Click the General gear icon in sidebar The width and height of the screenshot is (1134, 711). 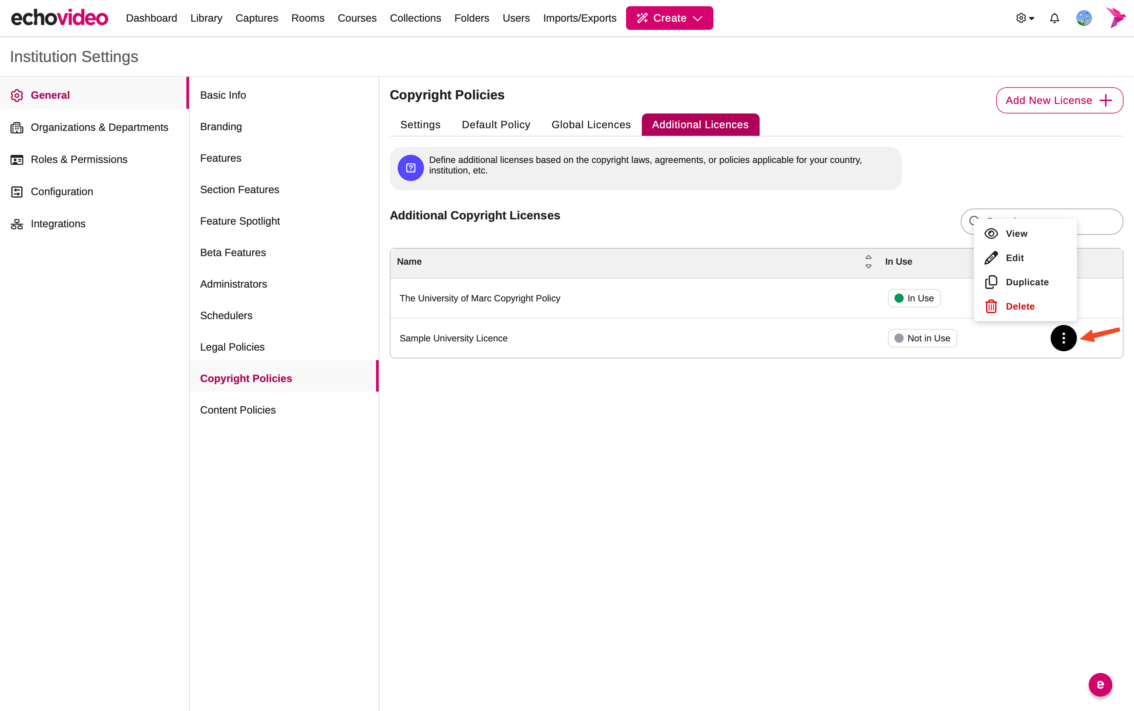click(17, 95)
